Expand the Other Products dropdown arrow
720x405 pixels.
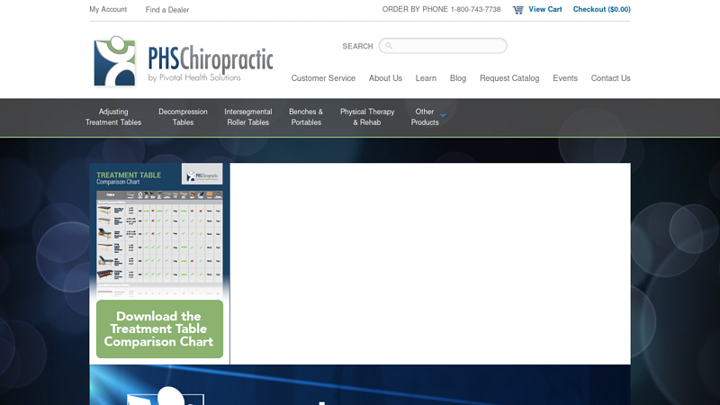coord(444,116)
